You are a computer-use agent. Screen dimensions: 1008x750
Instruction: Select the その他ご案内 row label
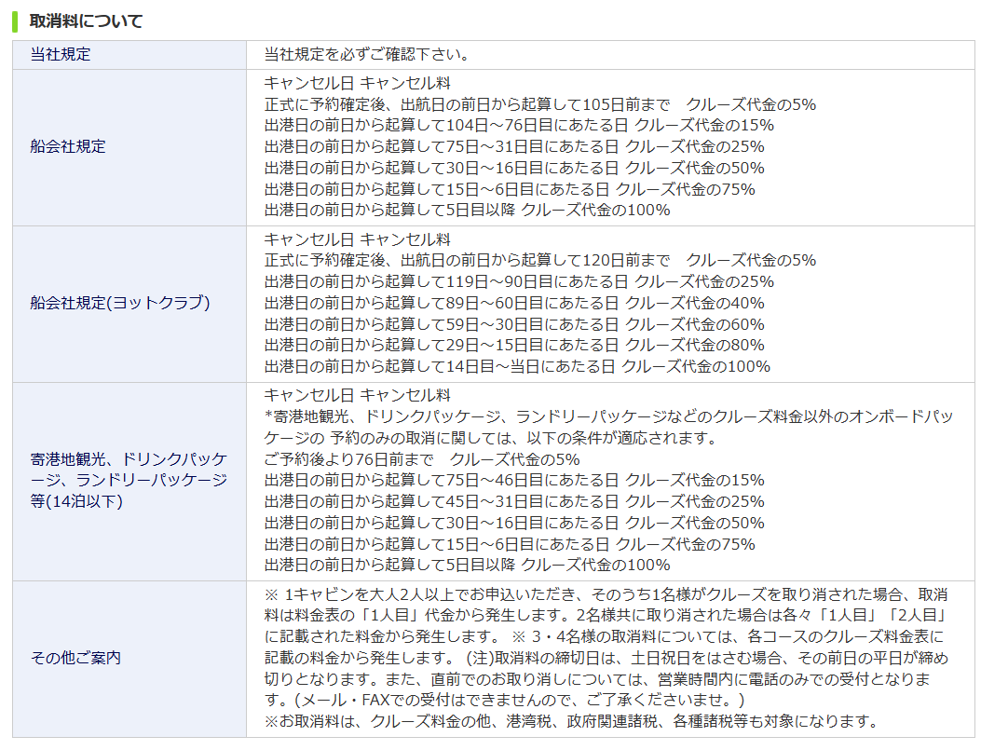[x=75, y=659]
